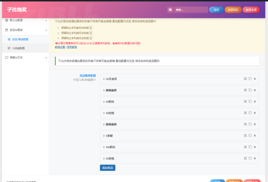Viewport: 268px width, 182px height.
Task: Clone the 30天会员 prize row
Action: point(250,79)
